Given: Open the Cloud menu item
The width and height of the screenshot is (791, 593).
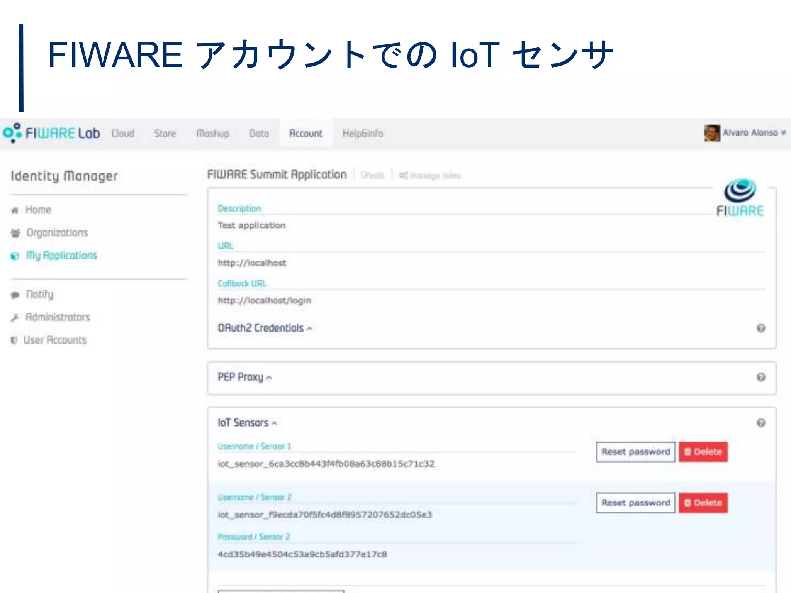Looking at the screenshot, I should click(x=123, y=134).
